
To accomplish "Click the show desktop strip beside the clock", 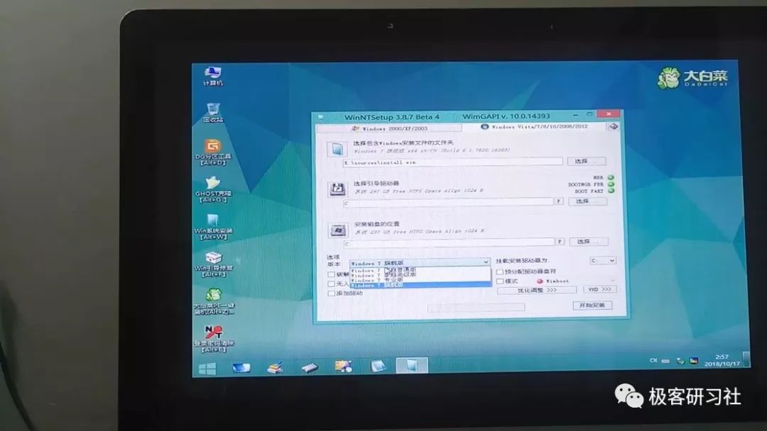I will [x=746, y=359].
